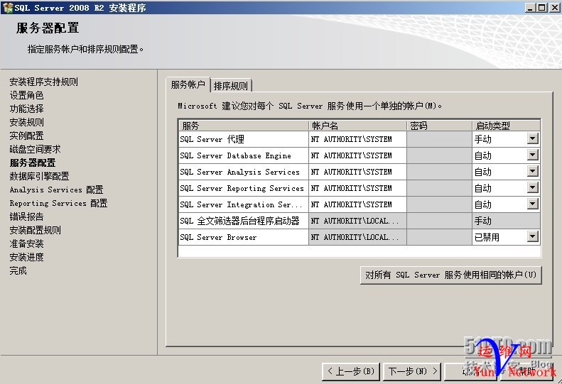Click the 服务 column header

pos(244,126)
